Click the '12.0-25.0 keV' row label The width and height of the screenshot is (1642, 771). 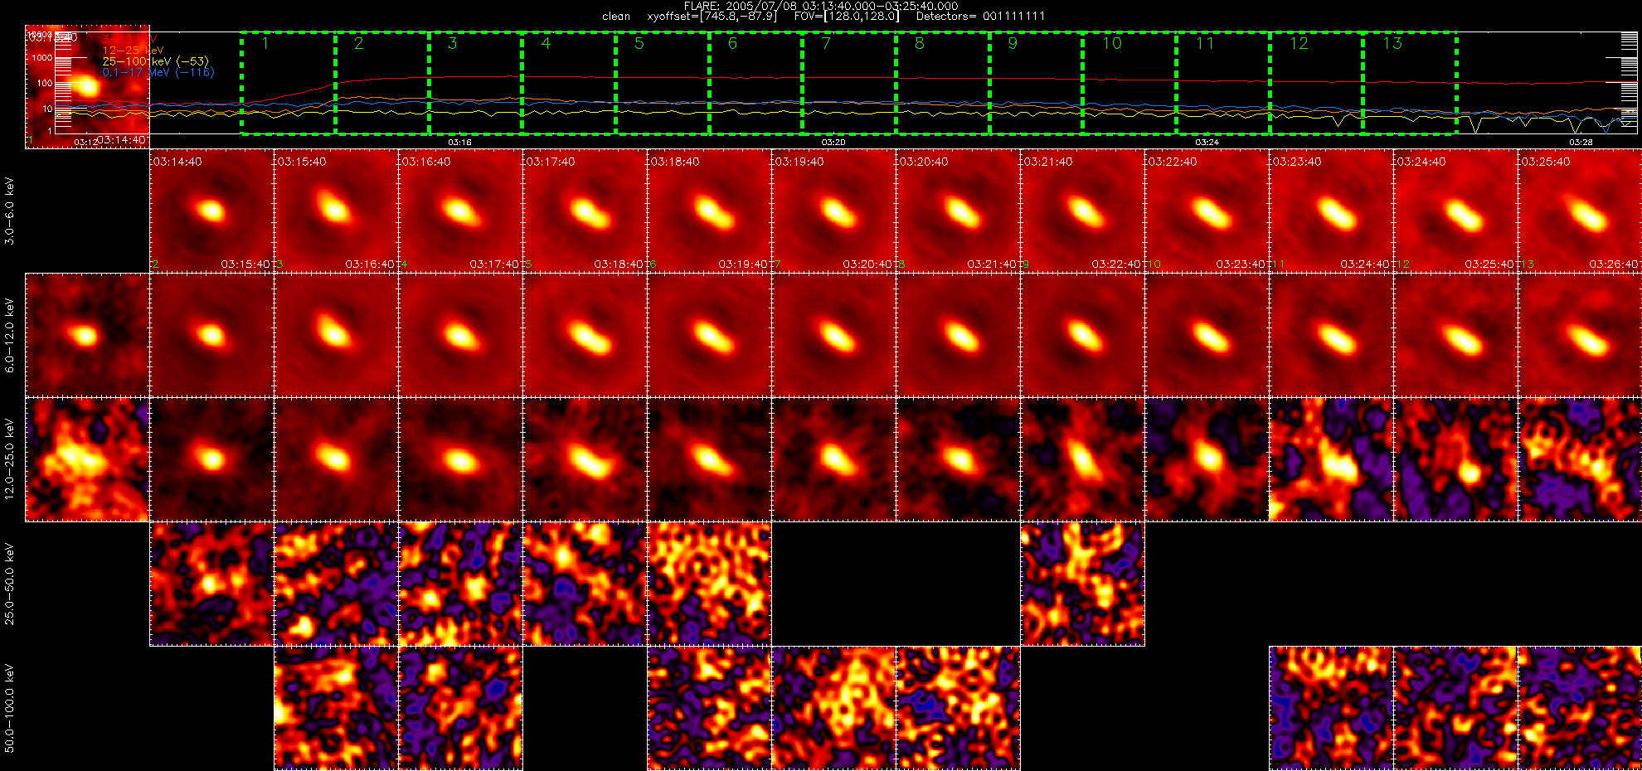tap(10, 459)
